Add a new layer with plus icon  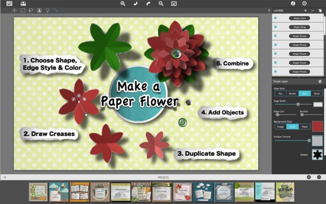(x=306, y=10)
